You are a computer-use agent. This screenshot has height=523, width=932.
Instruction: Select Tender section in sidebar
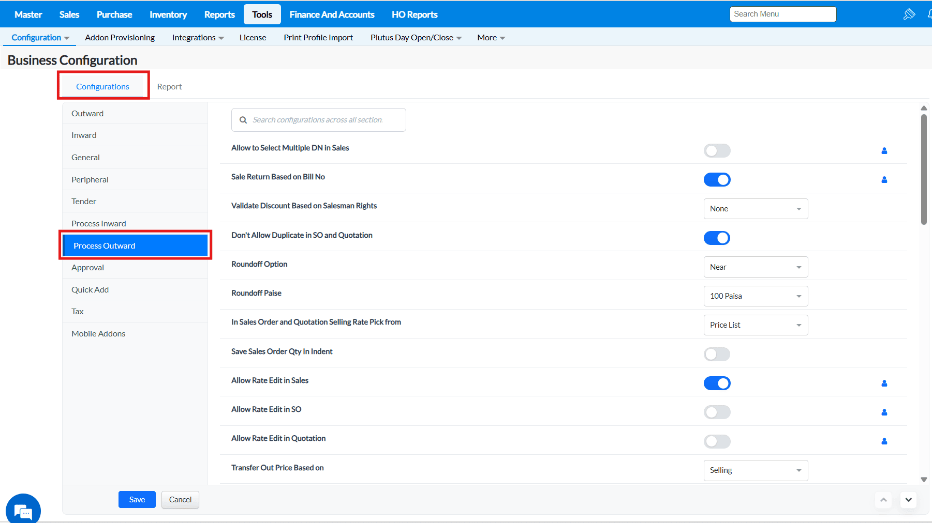(x=135, y=202)
